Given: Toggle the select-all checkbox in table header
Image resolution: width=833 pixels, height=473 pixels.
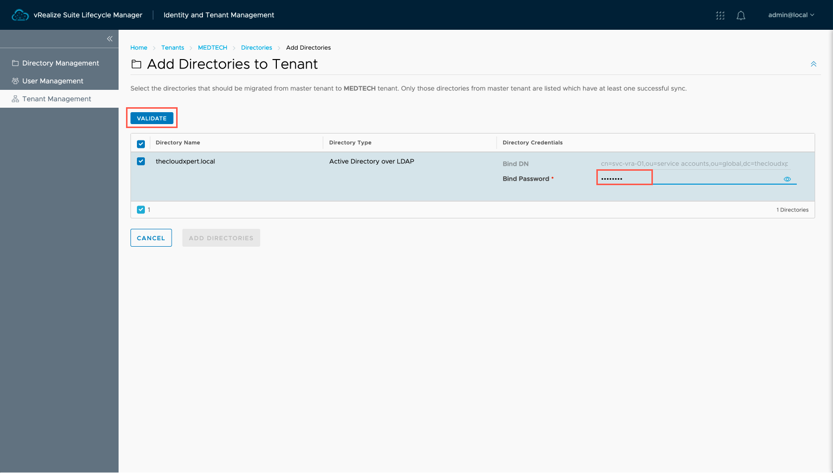Looking at the screenshot, I should [141, 144].
